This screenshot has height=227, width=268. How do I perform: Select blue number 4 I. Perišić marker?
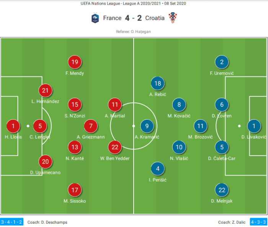tap(158, 169)
